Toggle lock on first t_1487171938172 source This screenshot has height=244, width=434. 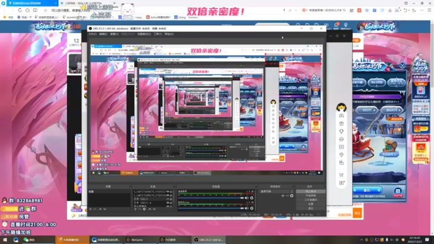[171, 191]
